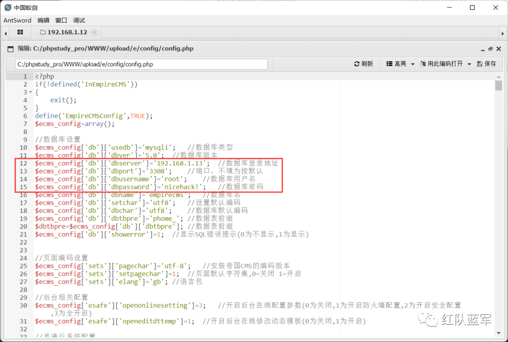This screenshot has height=342, width=508.
Task: Click the 'usedb' mysqli line
Action: tap(134, 147)
